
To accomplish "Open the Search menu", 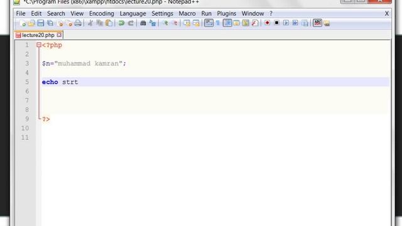I will (x=56, y=13).
